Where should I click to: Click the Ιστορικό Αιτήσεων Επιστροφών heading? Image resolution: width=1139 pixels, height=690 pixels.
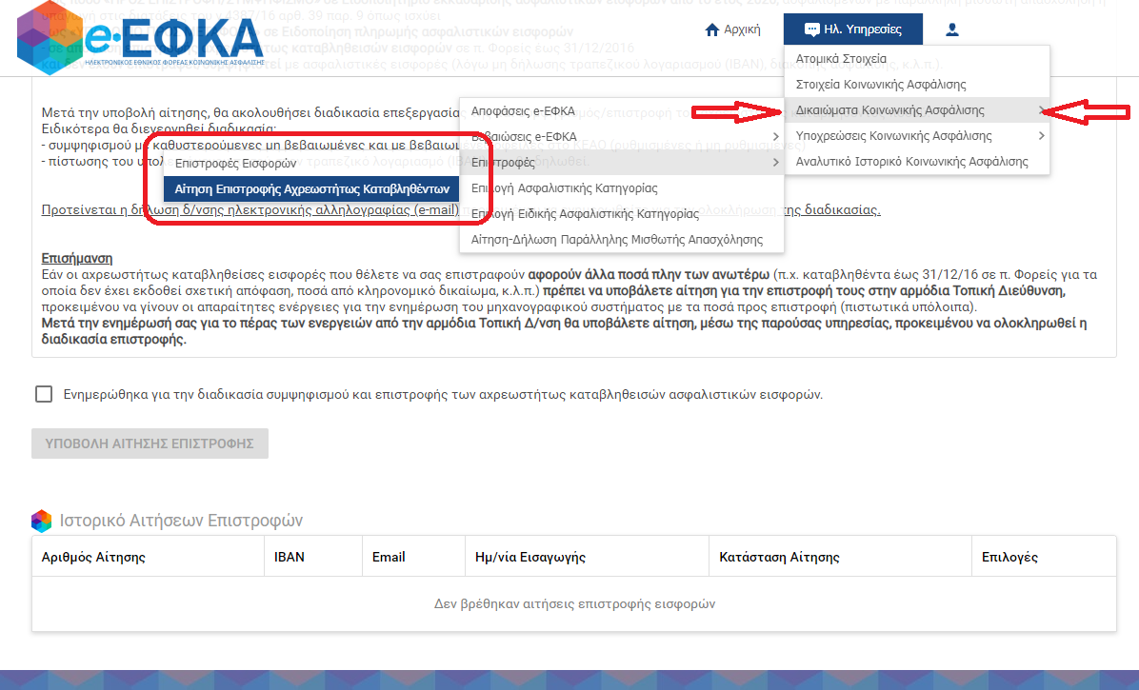pos(181,521)
